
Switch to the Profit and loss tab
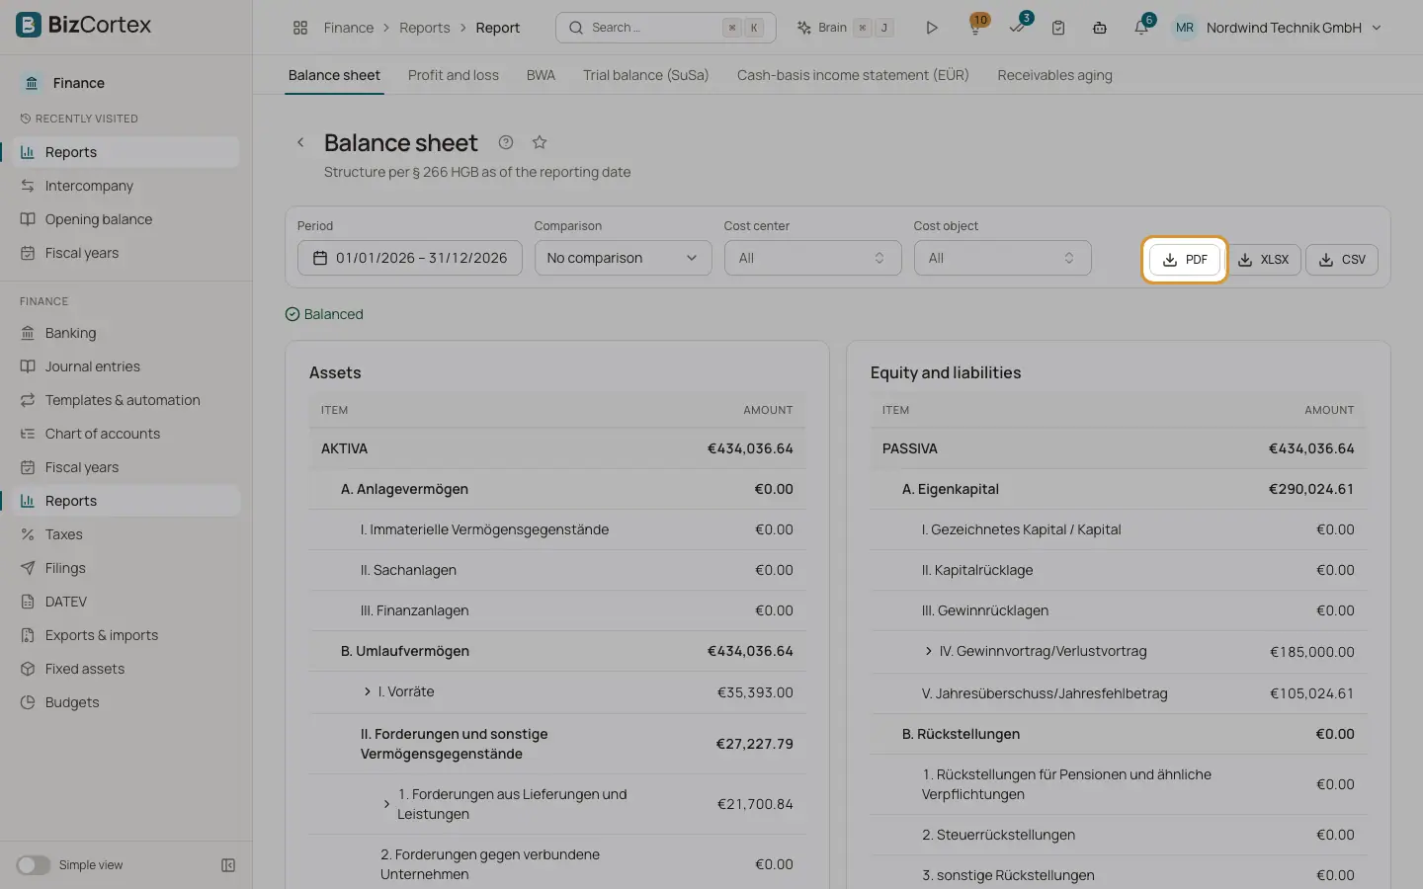(454, 75)
